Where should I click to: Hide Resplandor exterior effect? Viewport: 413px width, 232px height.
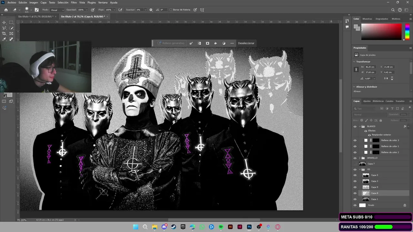click(x=369, y=135)
